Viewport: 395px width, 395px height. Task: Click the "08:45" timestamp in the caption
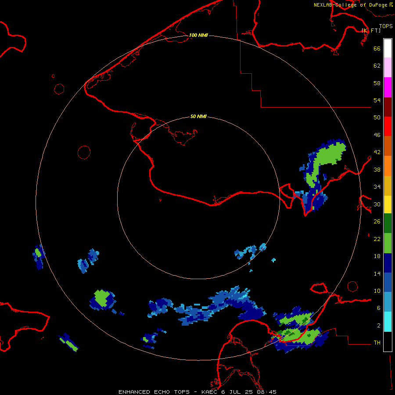tap(266, 392)
